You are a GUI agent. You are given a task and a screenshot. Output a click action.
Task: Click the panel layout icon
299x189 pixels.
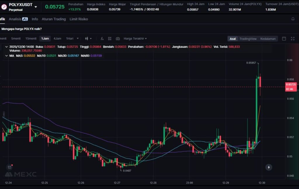tap(284, 38)
